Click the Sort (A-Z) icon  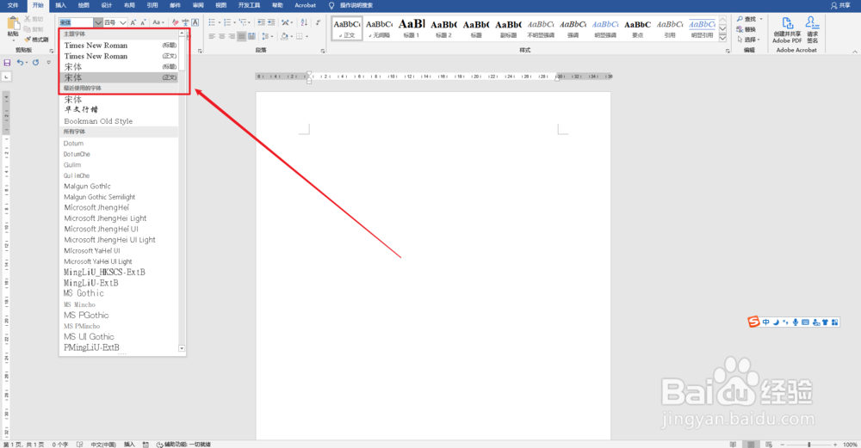(x=304, y=22)
